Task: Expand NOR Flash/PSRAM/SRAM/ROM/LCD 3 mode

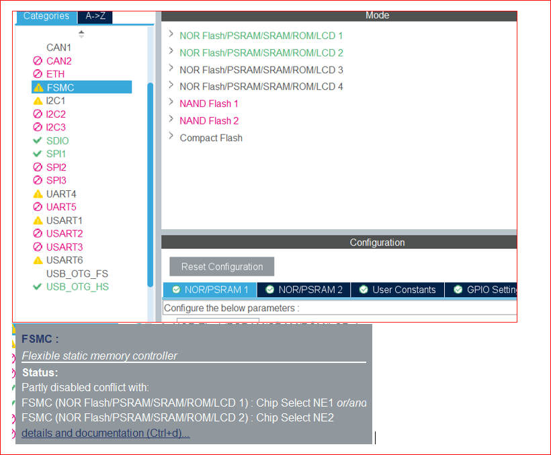Action: 171,67
